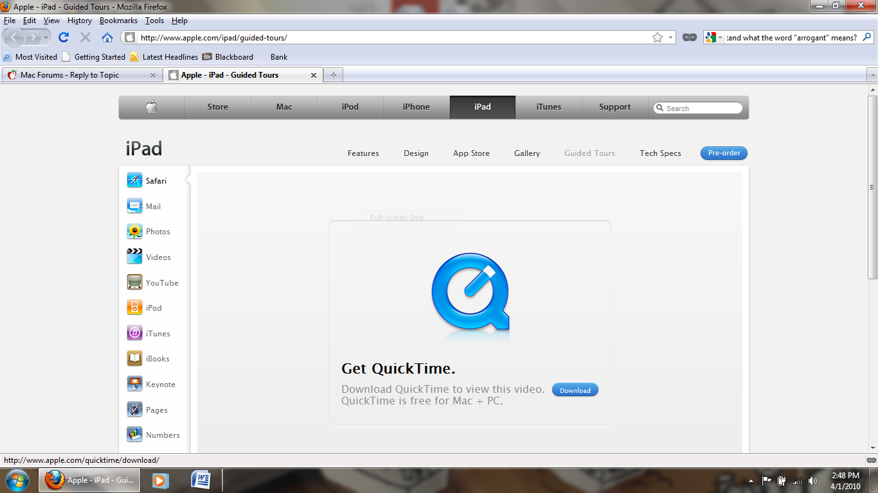Close the Mac Forums tab
The image size is (878, 493).
pos(152,75)
